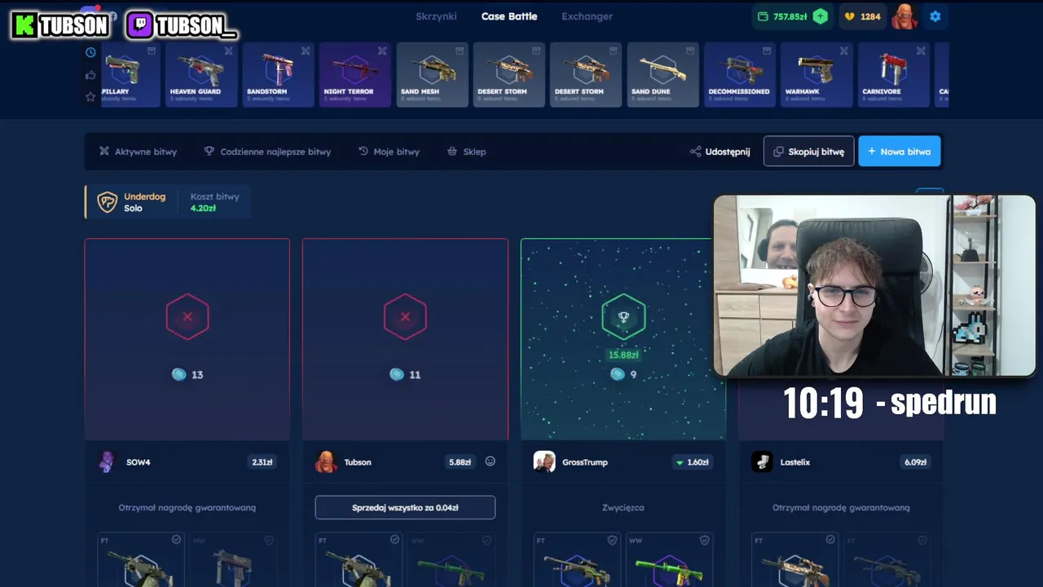Click the red X hexagon in Tubson panel
The width and height of the screenshot is (1043, 587).
pos(405,316)
